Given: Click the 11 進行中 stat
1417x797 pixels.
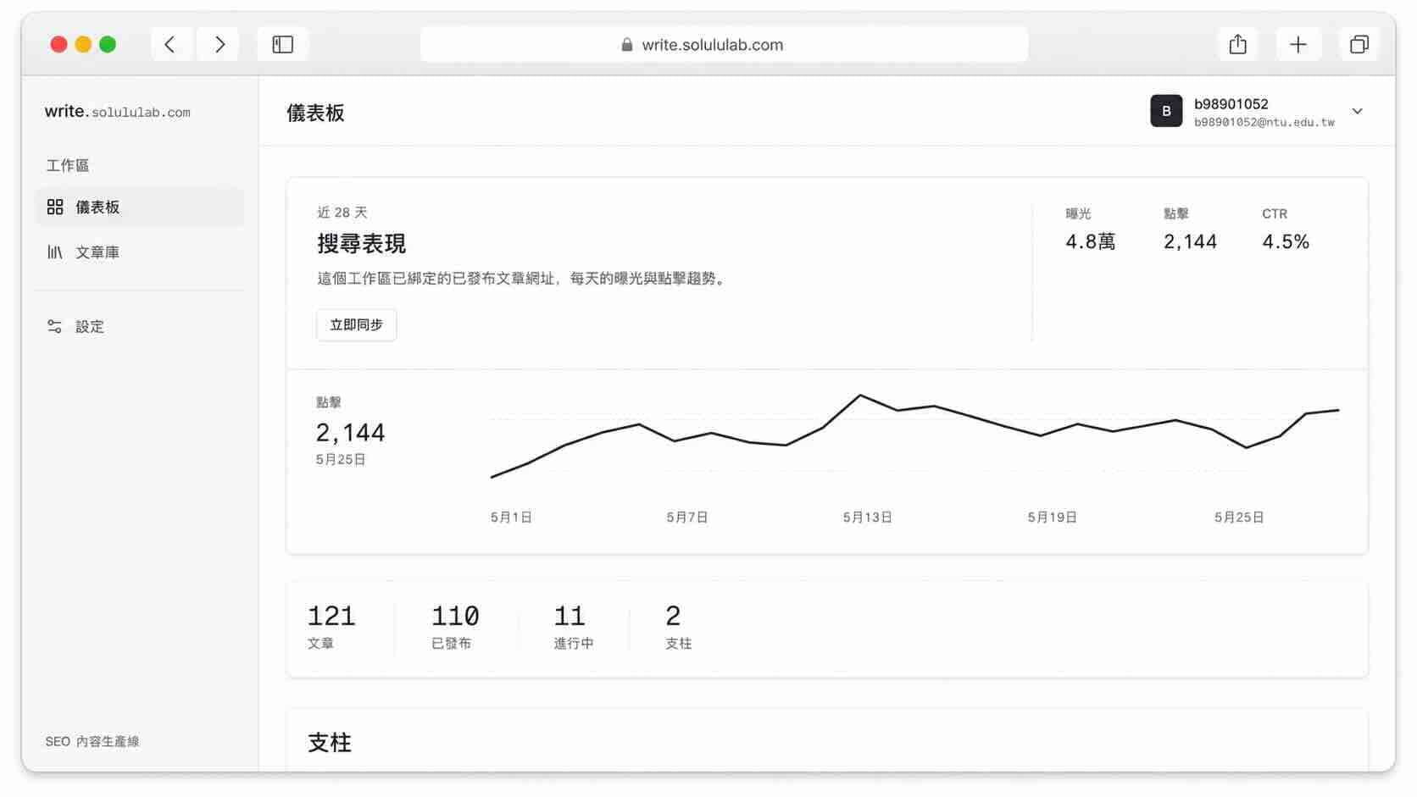Looking at the screenshot, I should pos(574,628).
